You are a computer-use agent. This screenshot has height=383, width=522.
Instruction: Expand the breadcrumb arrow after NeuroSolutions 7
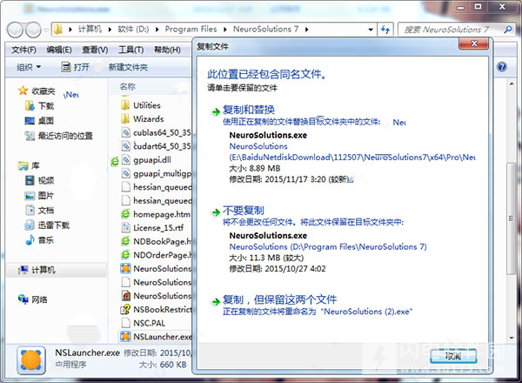[306, 30]
